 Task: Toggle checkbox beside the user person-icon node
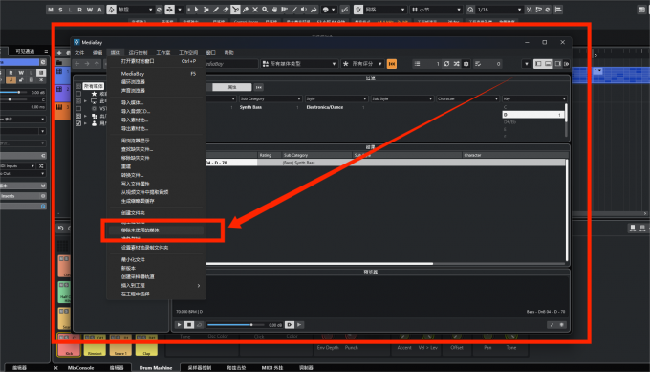(x=78, y=123)
